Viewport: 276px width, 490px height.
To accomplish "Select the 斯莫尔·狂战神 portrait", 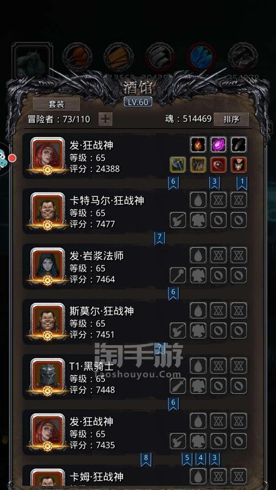I will coord(47,322).
